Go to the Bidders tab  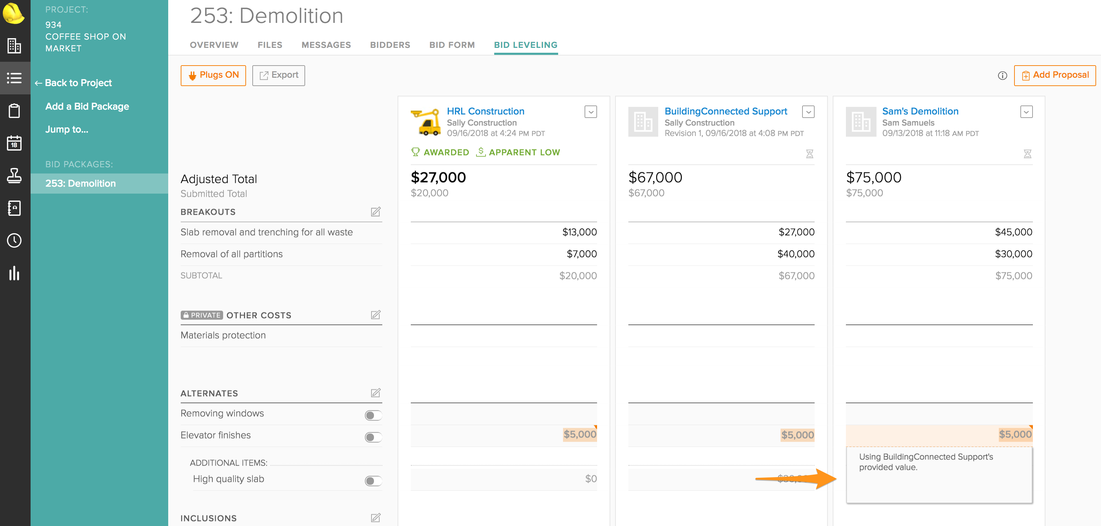click(390, 45)
